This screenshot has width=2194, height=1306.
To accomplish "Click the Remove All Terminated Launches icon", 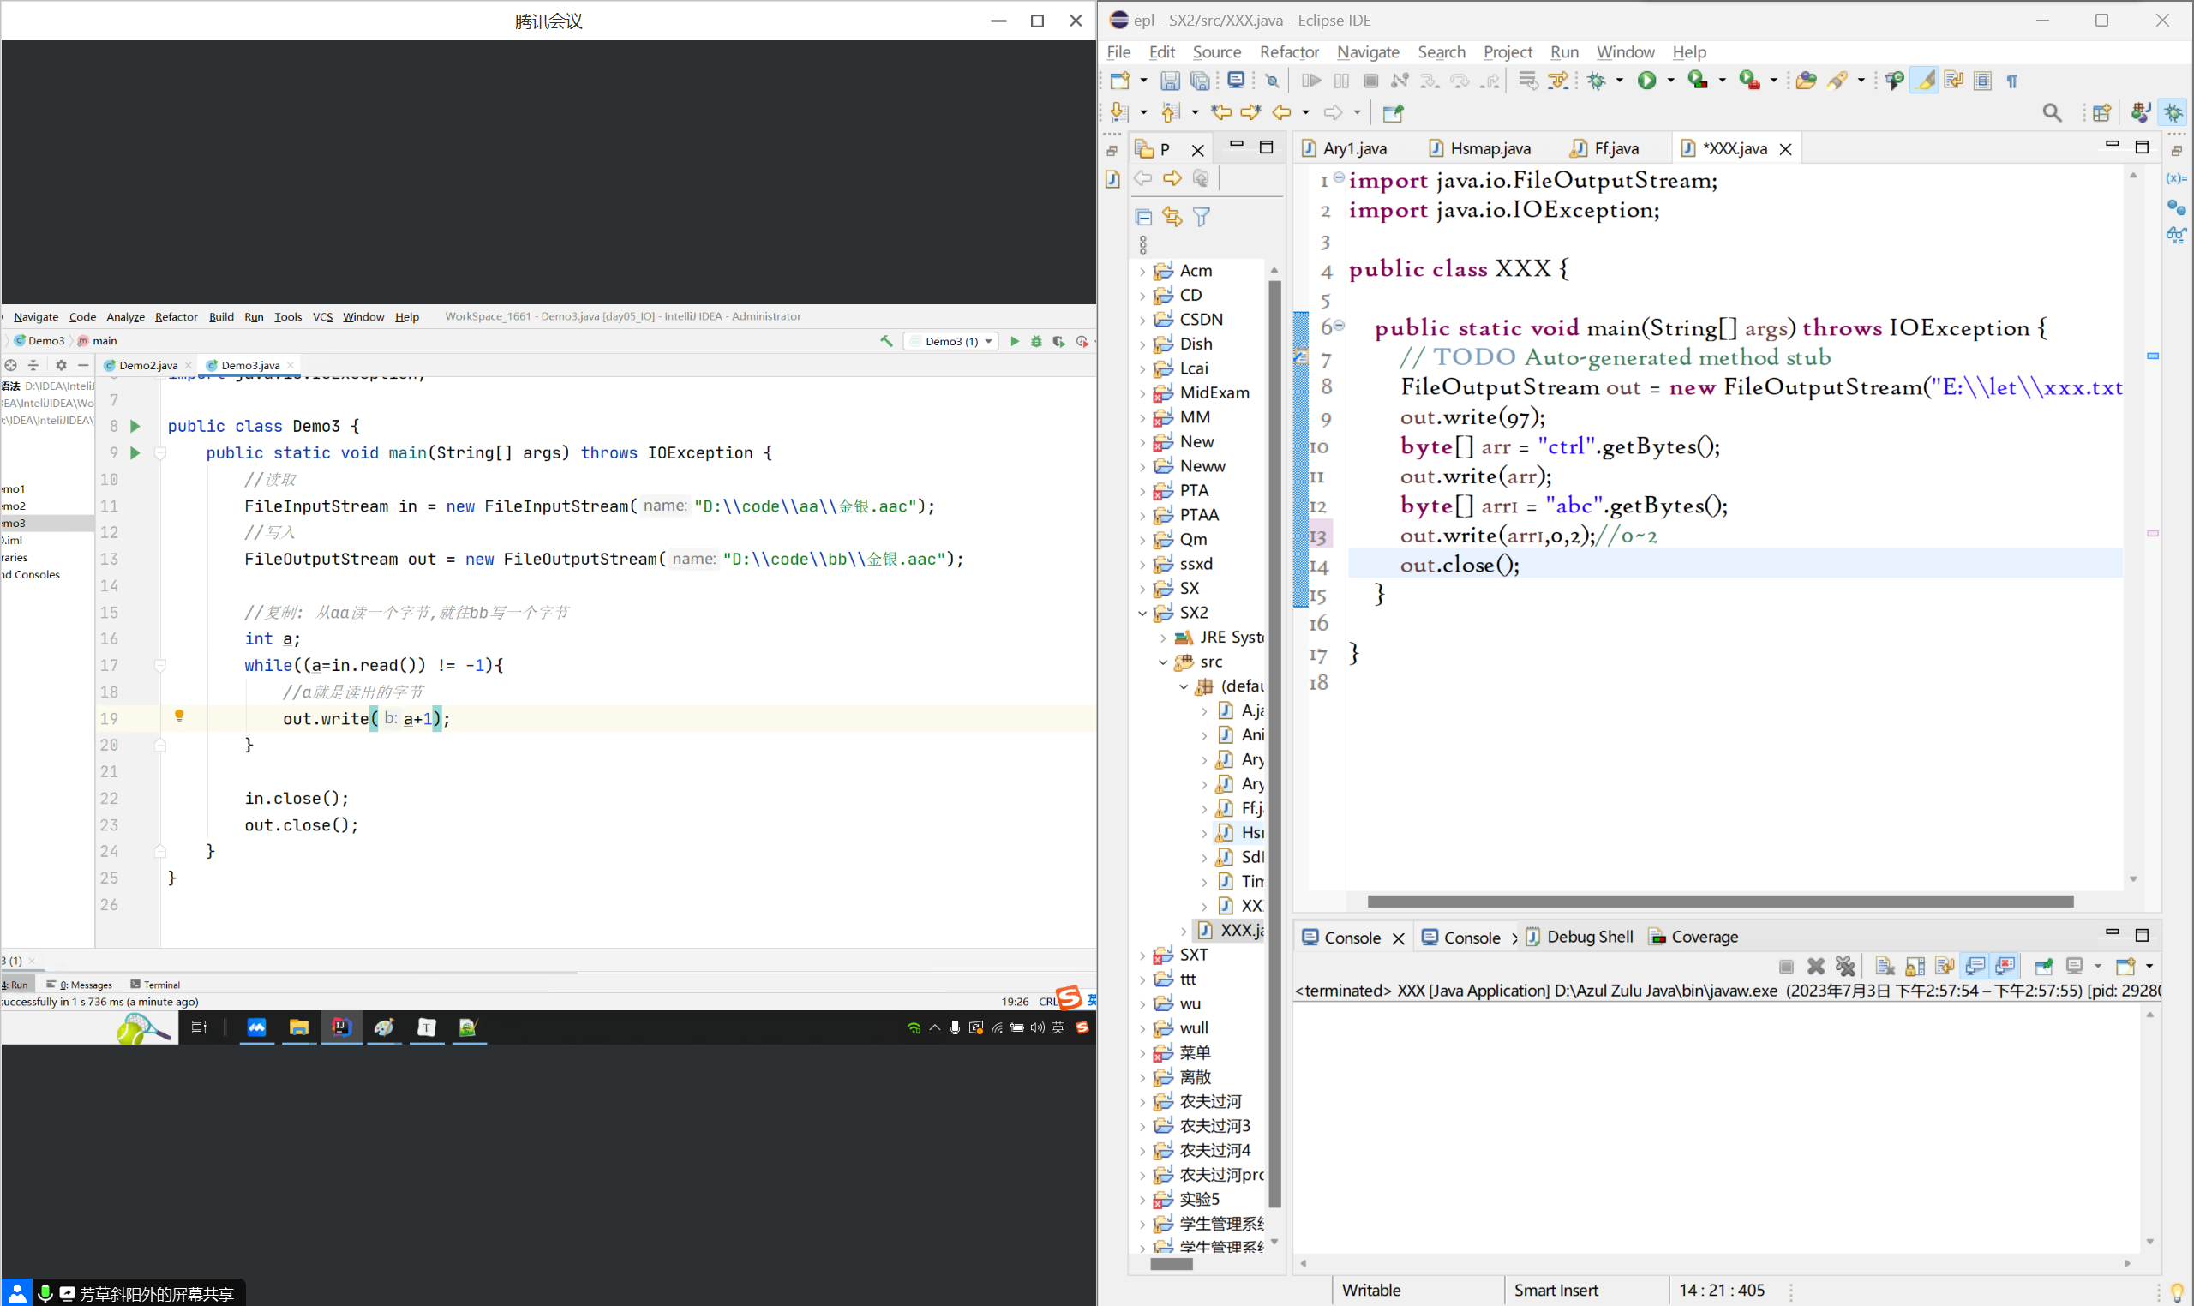I will pos(1845,967).
